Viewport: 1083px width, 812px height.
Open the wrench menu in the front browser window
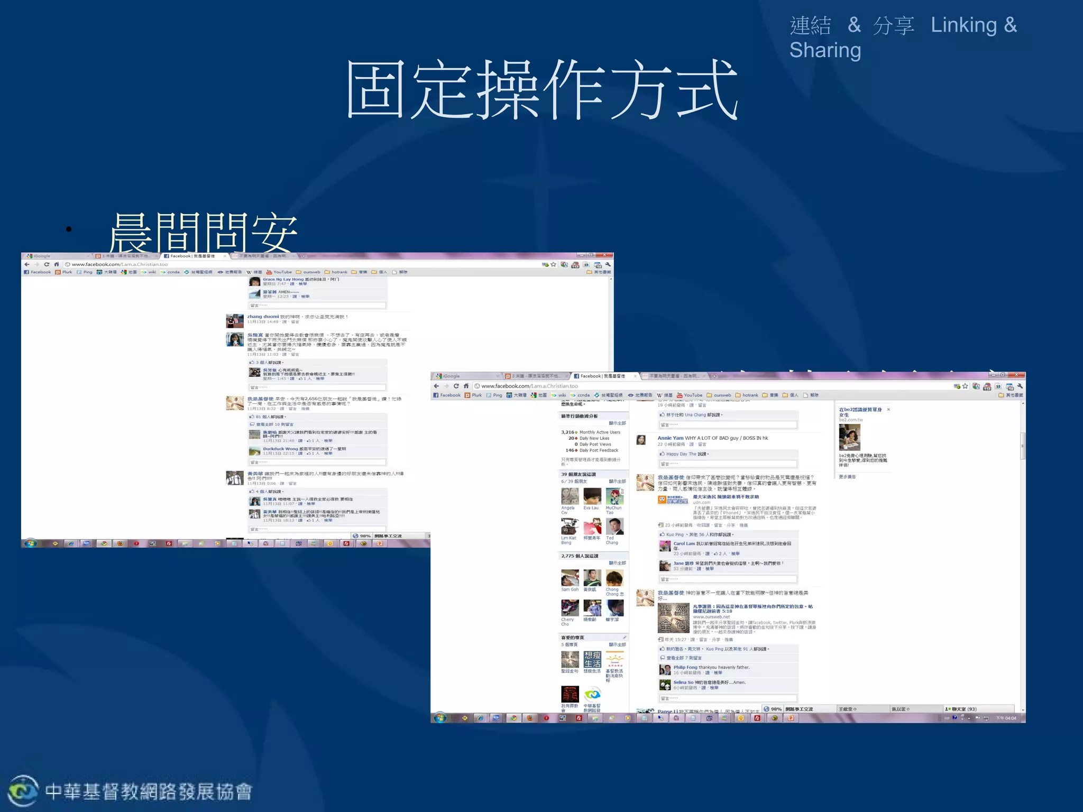(x=1020, y=386)
